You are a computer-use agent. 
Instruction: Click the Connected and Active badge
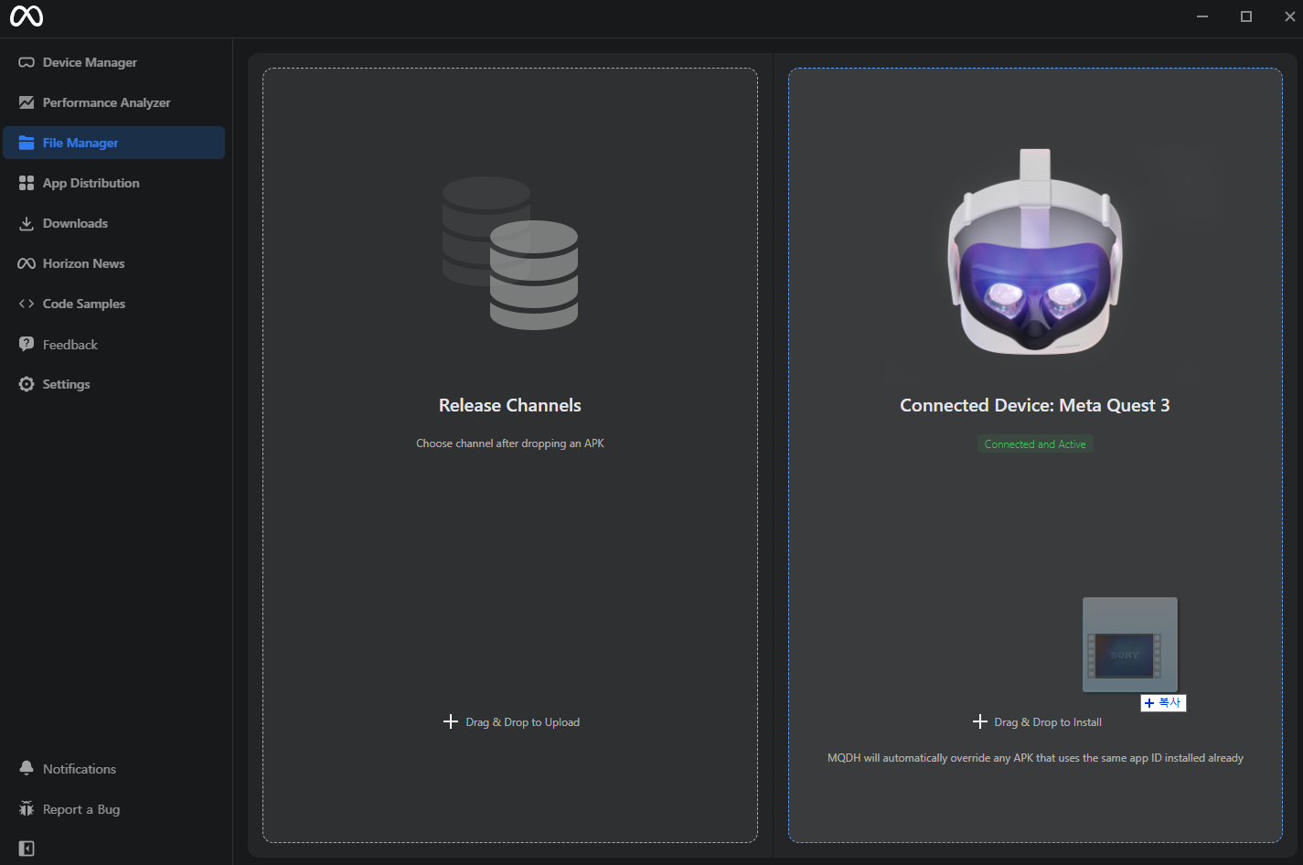click(x=1035, y=444)
